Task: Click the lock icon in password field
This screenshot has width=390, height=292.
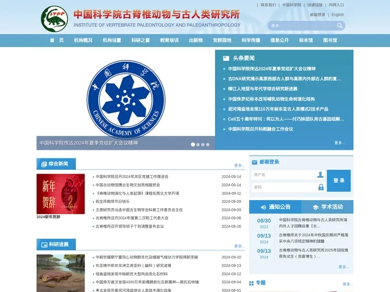Action: (321, 187)
